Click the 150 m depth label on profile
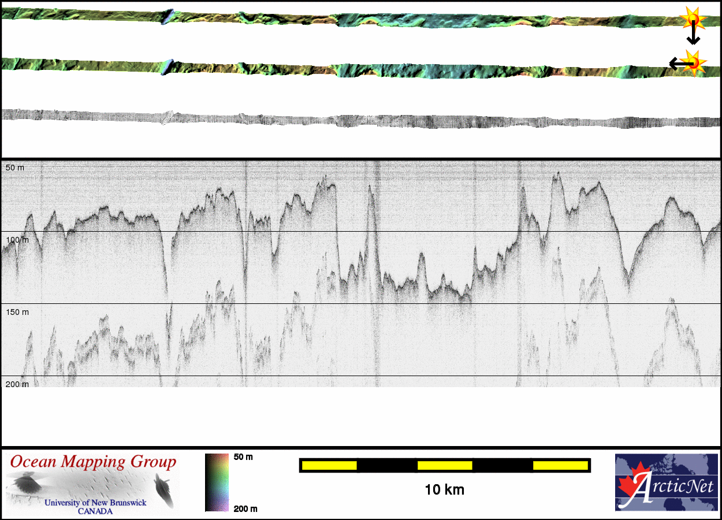 click(x=17, y=312)
